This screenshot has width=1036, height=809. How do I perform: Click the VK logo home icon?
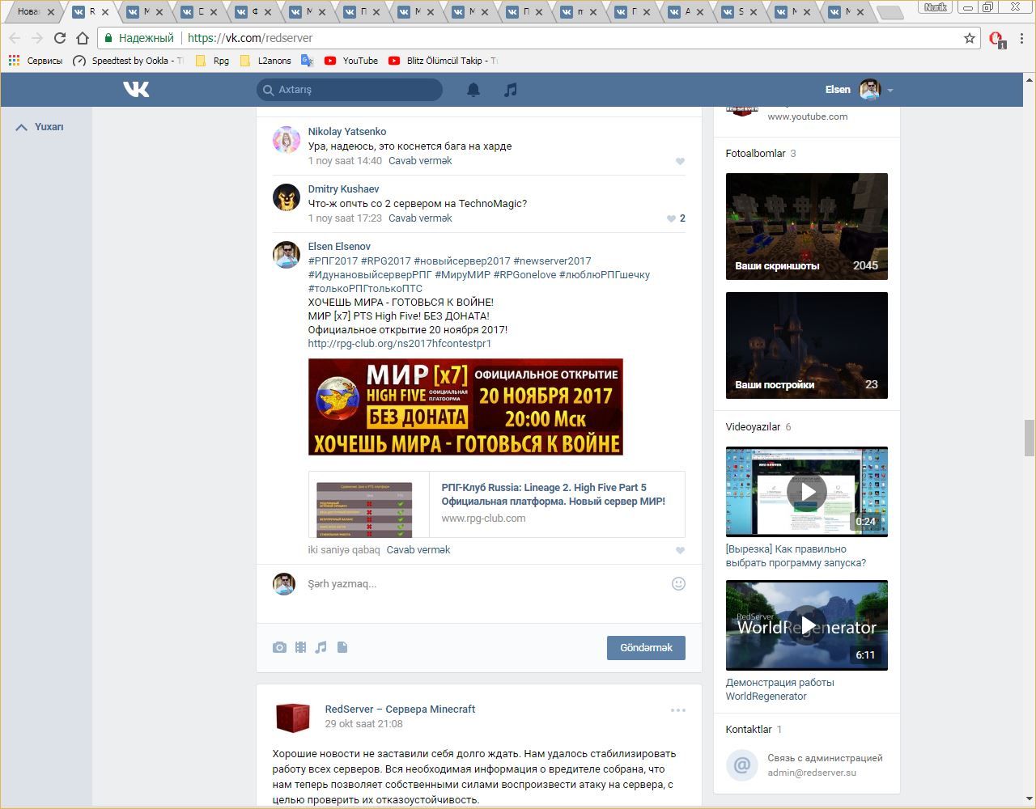coord(136,89)
